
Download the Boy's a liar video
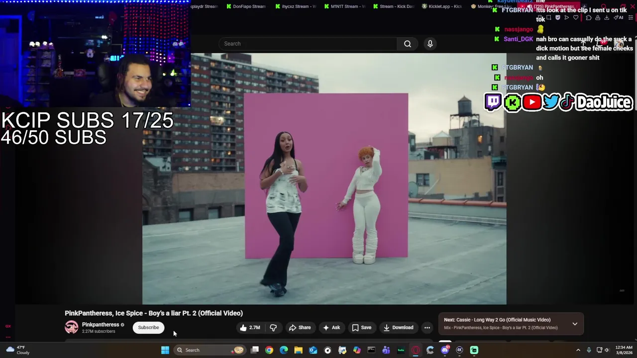[x=398, y=328]
